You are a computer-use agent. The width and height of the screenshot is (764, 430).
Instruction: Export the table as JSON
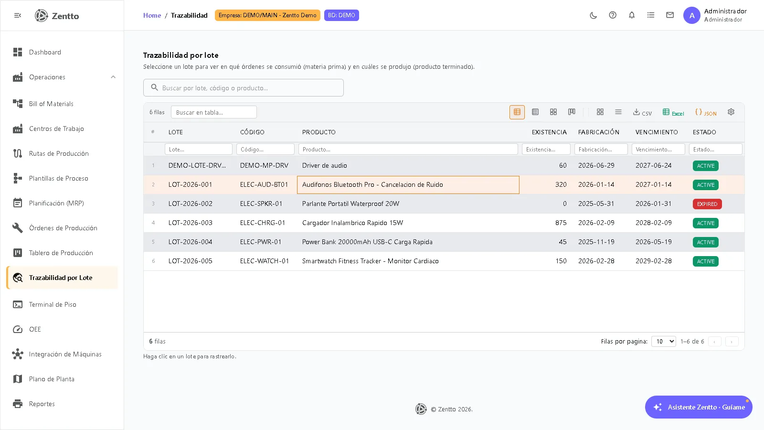[x=706, y=113]
